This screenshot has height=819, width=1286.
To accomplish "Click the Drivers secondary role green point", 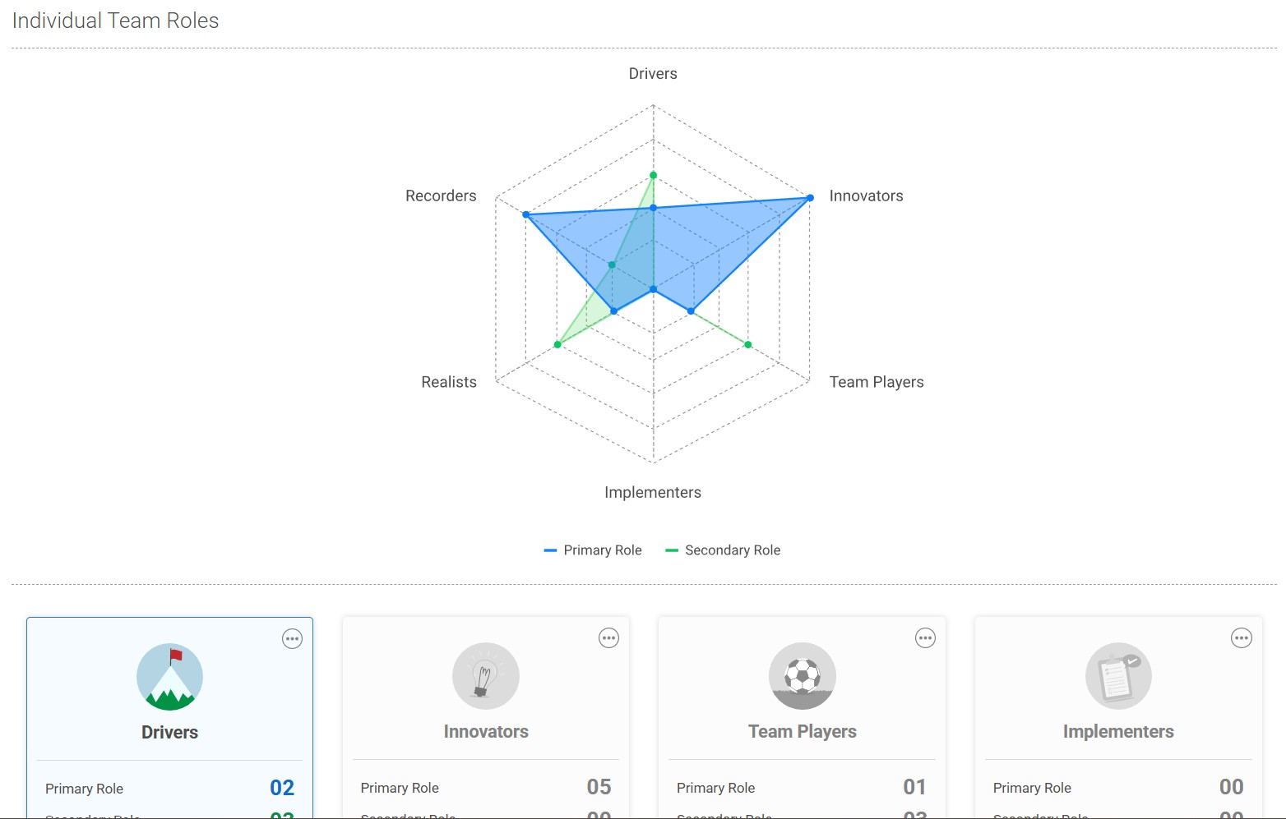I will click(x=654, y=175).
